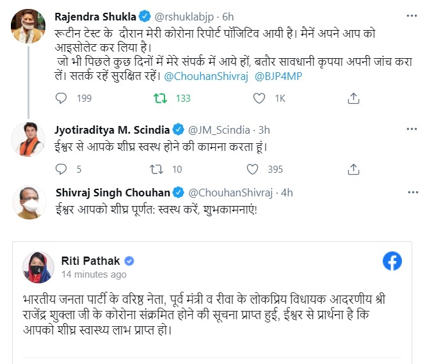Open Rajendra Shukla's profile picture
Viewport: 425px width, 364px height.
pos(28,26)
